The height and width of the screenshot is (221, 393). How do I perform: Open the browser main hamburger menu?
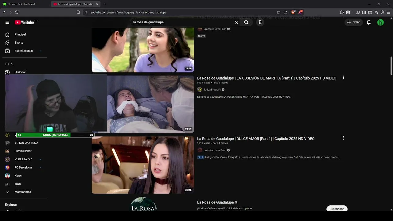coord(389,12)
